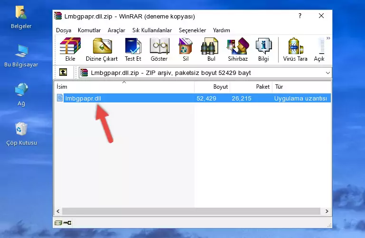The height and width of the screenshot is (238, 365).
Task: Sort by Tür column header
Action: point(301,87)
